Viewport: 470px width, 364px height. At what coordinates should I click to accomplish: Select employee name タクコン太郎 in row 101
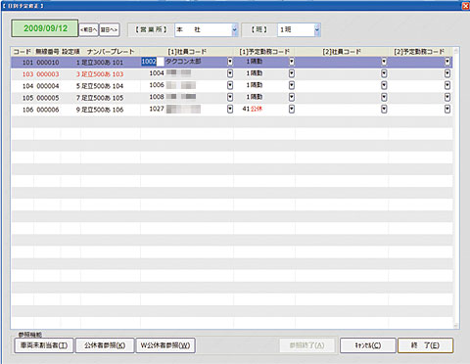[x=183, y=62]
